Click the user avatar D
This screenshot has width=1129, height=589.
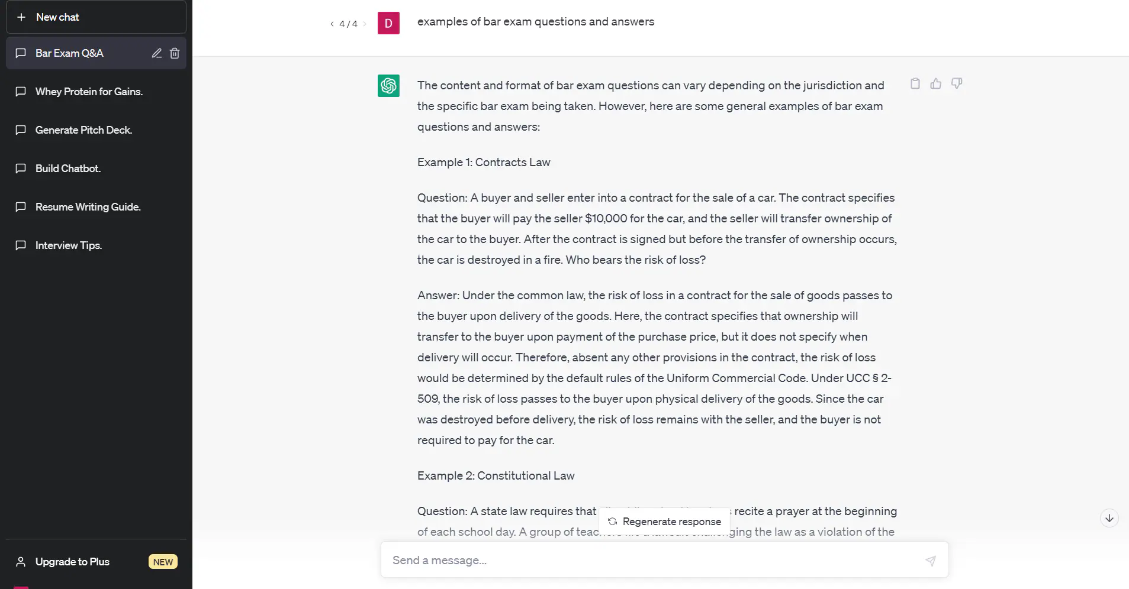pos(388,23)
